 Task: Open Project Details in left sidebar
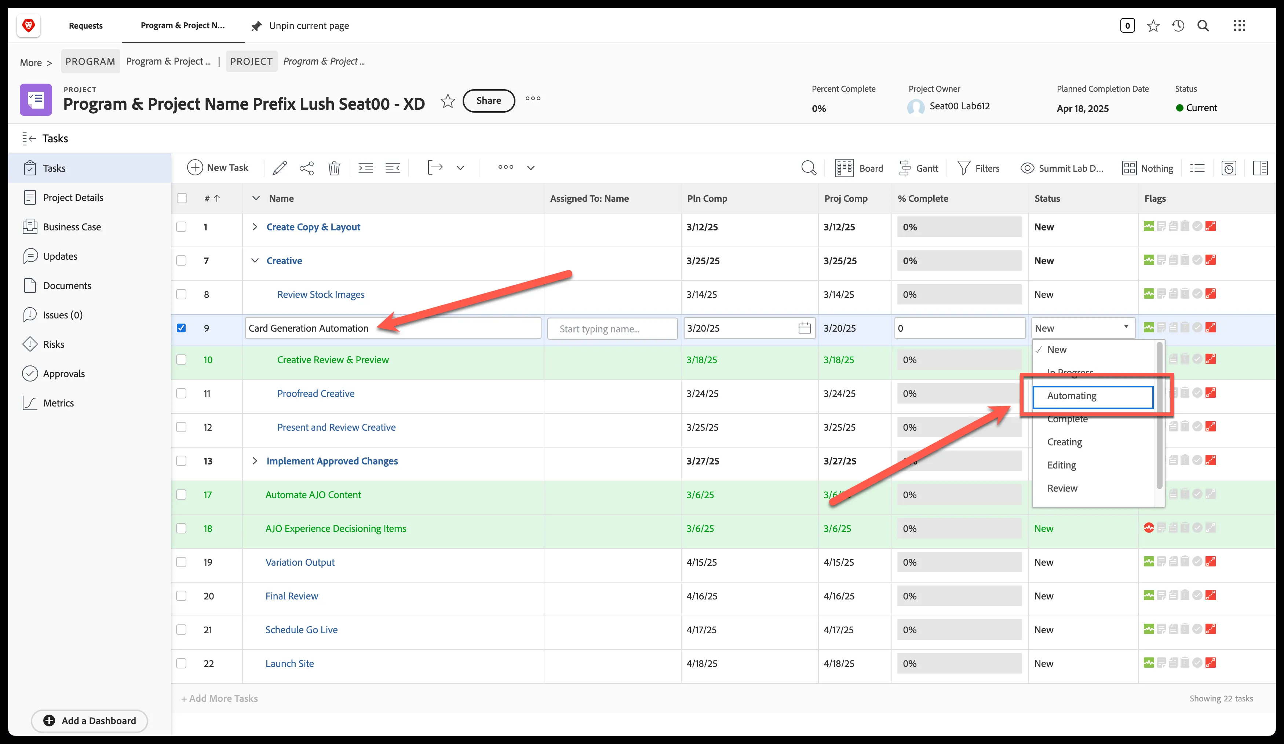point(73,197)
